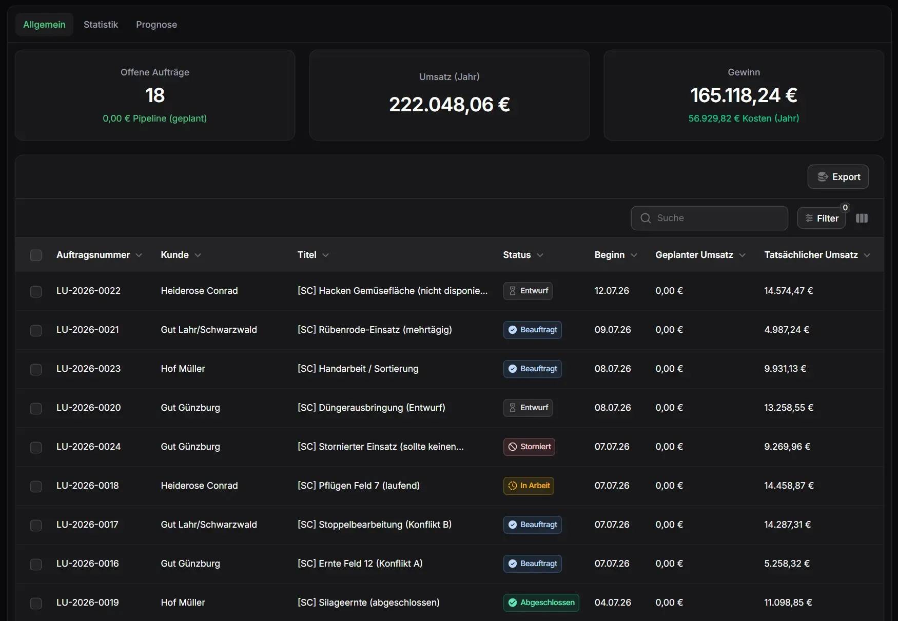This screenshot has height=621, width=898.
Task: Select the checkbox for order LU-2026-0023
Action: pos(36,369)
